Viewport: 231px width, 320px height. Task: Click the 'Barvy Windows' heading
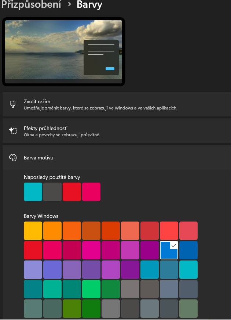pos(41,216)
